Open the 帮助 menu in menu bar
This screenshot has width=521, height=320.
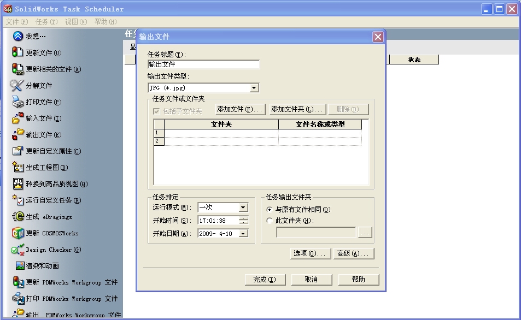pos(106,22)
